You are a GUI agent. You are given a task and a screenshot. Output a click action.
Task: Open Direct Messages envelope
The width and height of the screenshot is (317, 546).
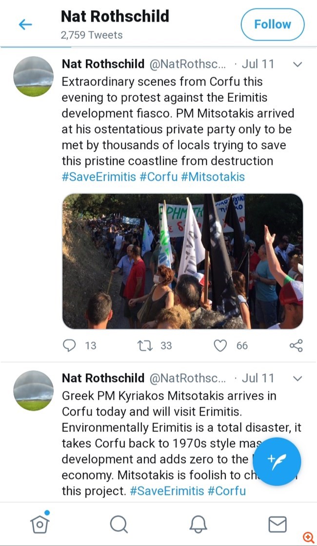click(277, 525)
